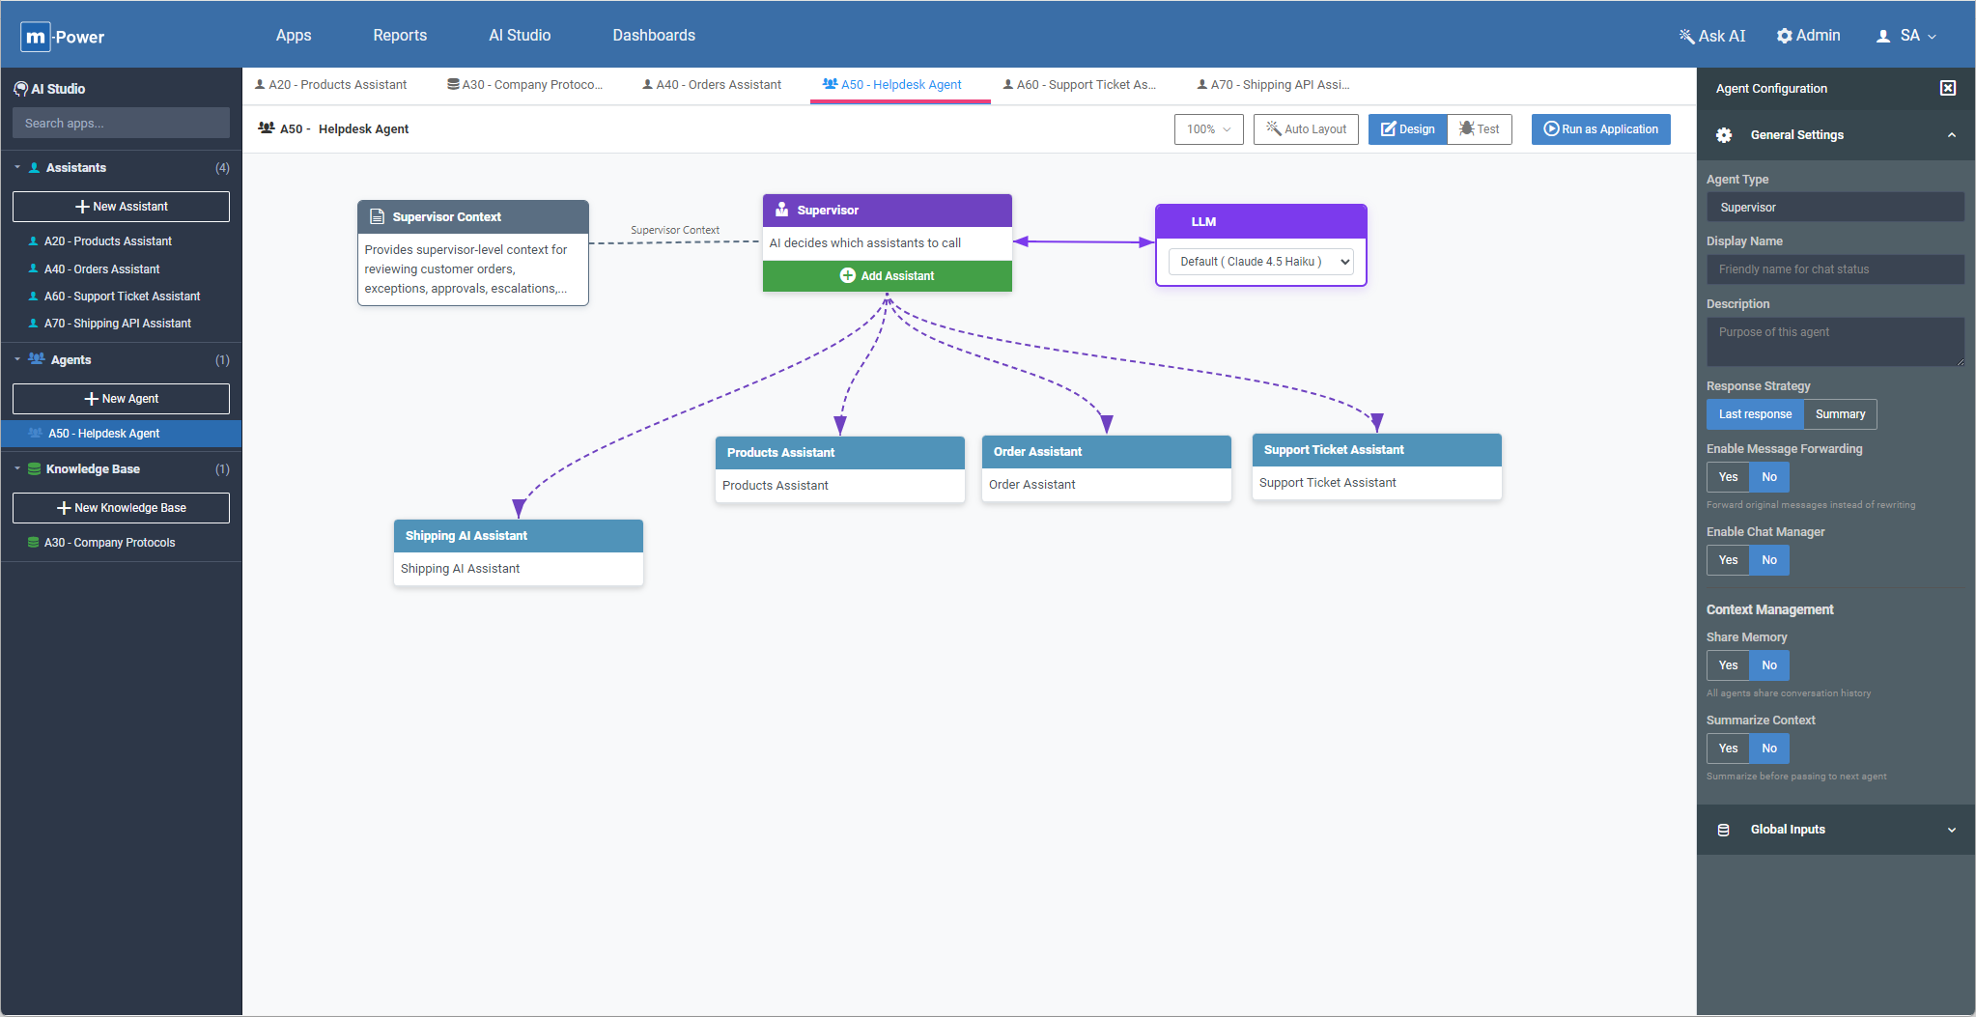Click the Agents section group icon
The image size is (1976, 1017).
37,359
